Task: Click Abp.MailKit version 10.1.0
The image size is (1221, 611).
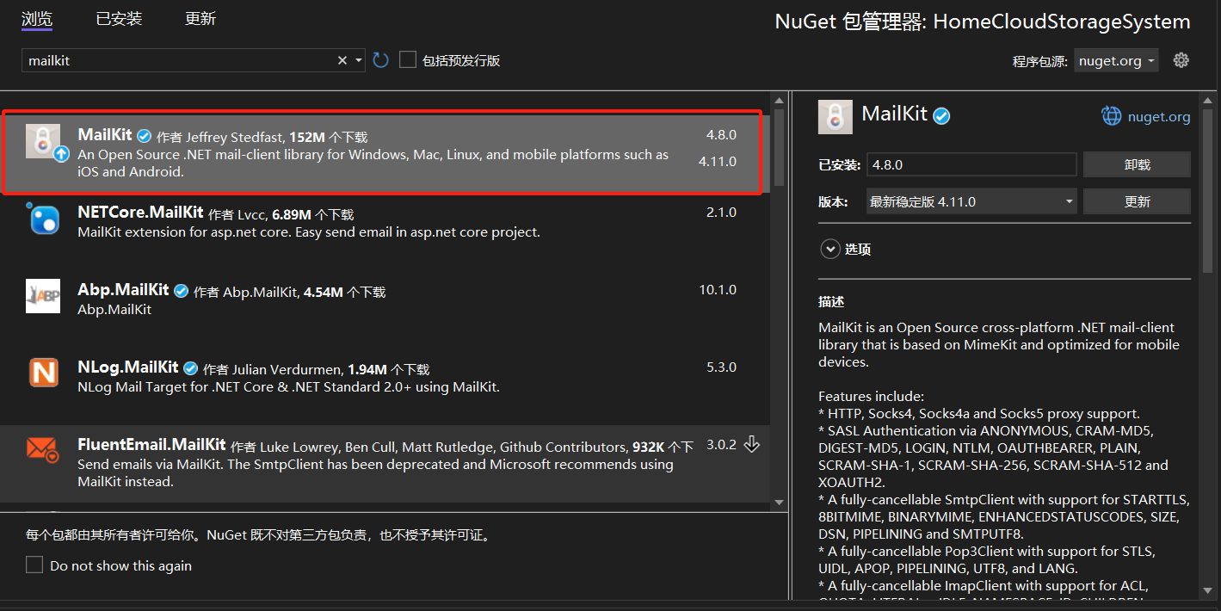Action: pos(717,289)
